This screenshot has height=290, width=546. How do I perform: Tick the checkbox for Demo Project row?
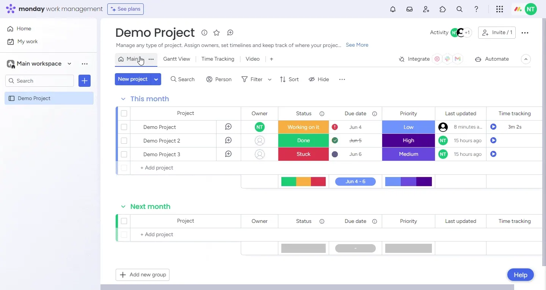[x=124, y=127]
